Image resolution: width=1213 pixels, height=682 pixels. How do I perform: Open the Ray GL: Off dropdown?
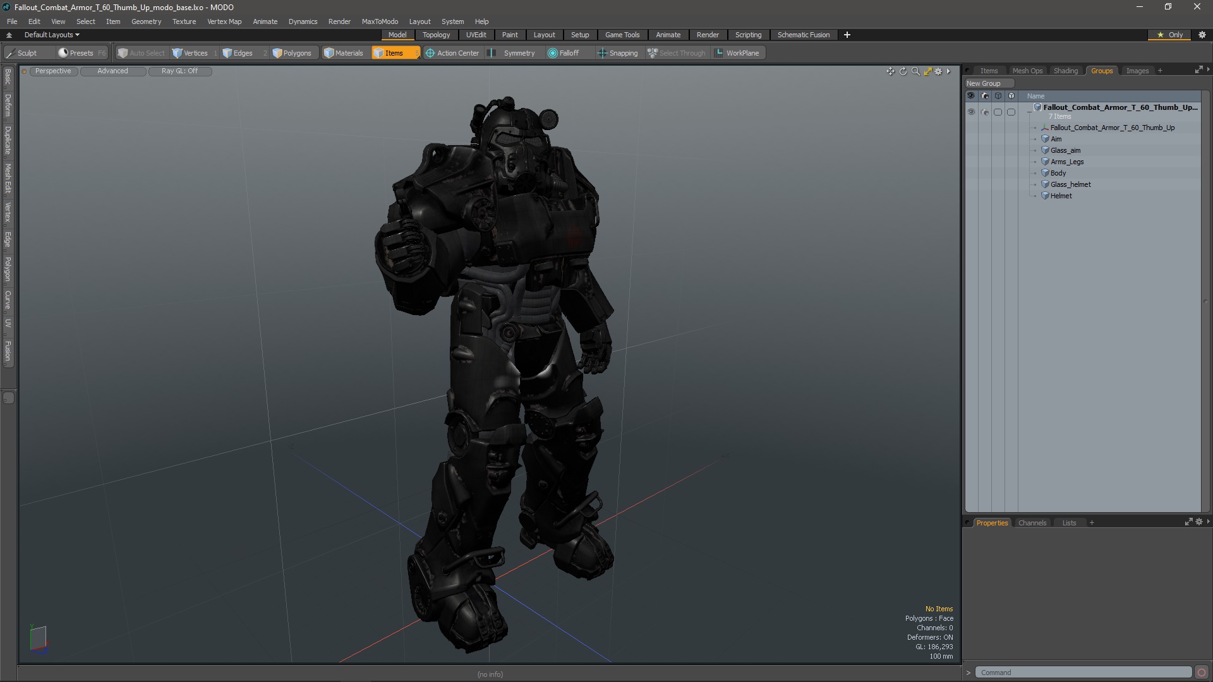180,71
